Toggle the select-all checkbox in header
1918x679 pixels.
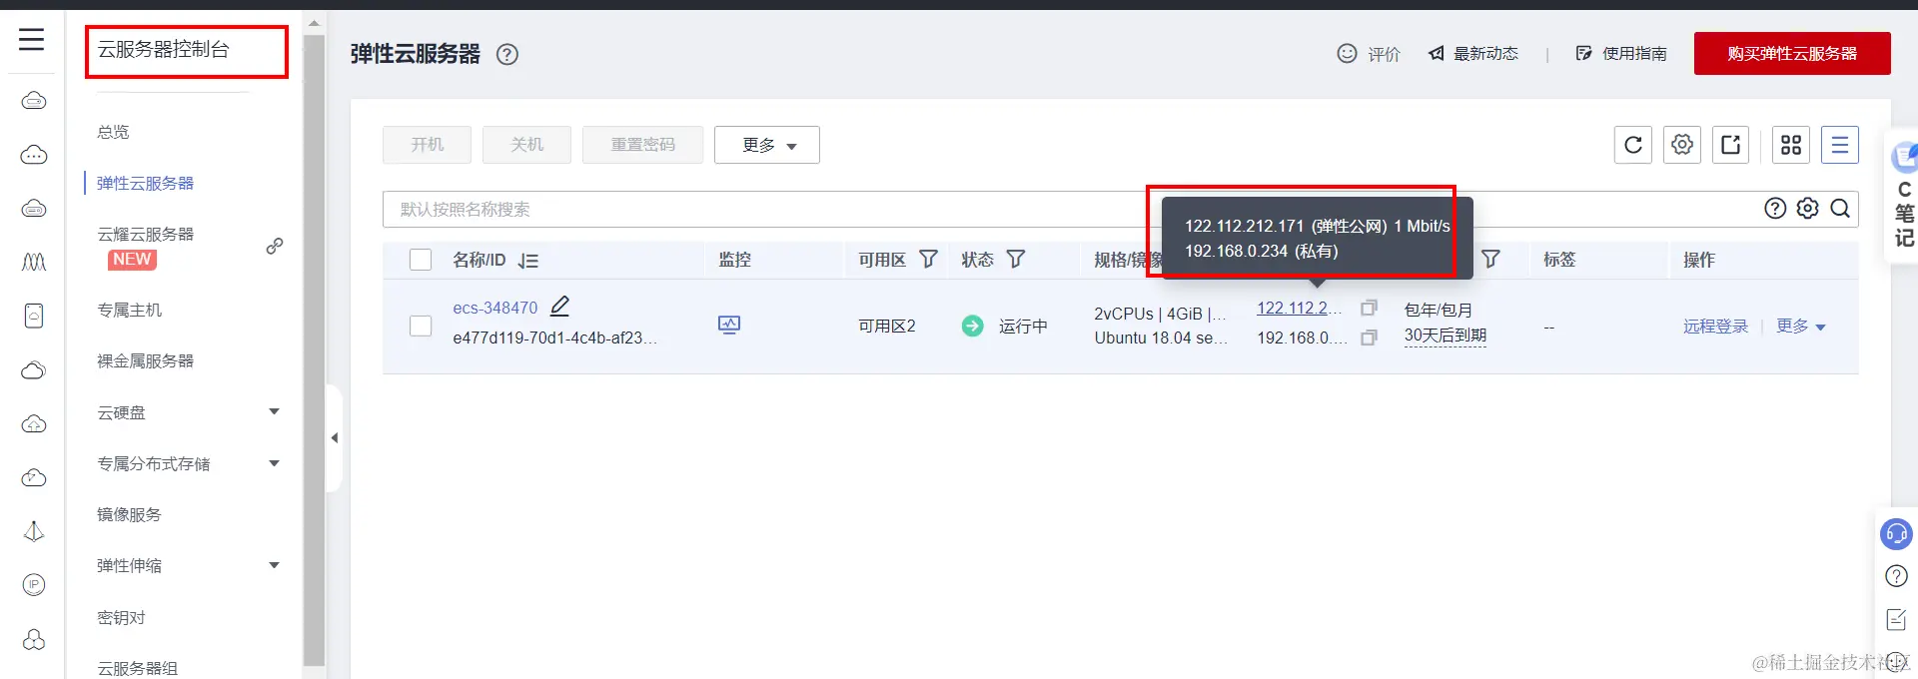pos(421,260)
